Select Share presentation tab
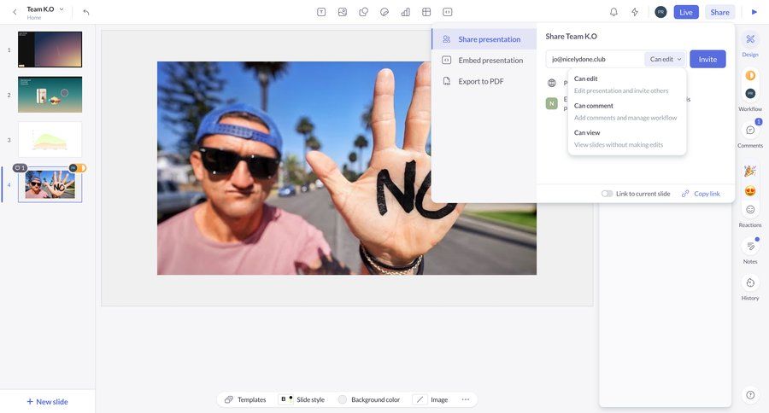Screen dimensions: 769x413 pos(484,39)
